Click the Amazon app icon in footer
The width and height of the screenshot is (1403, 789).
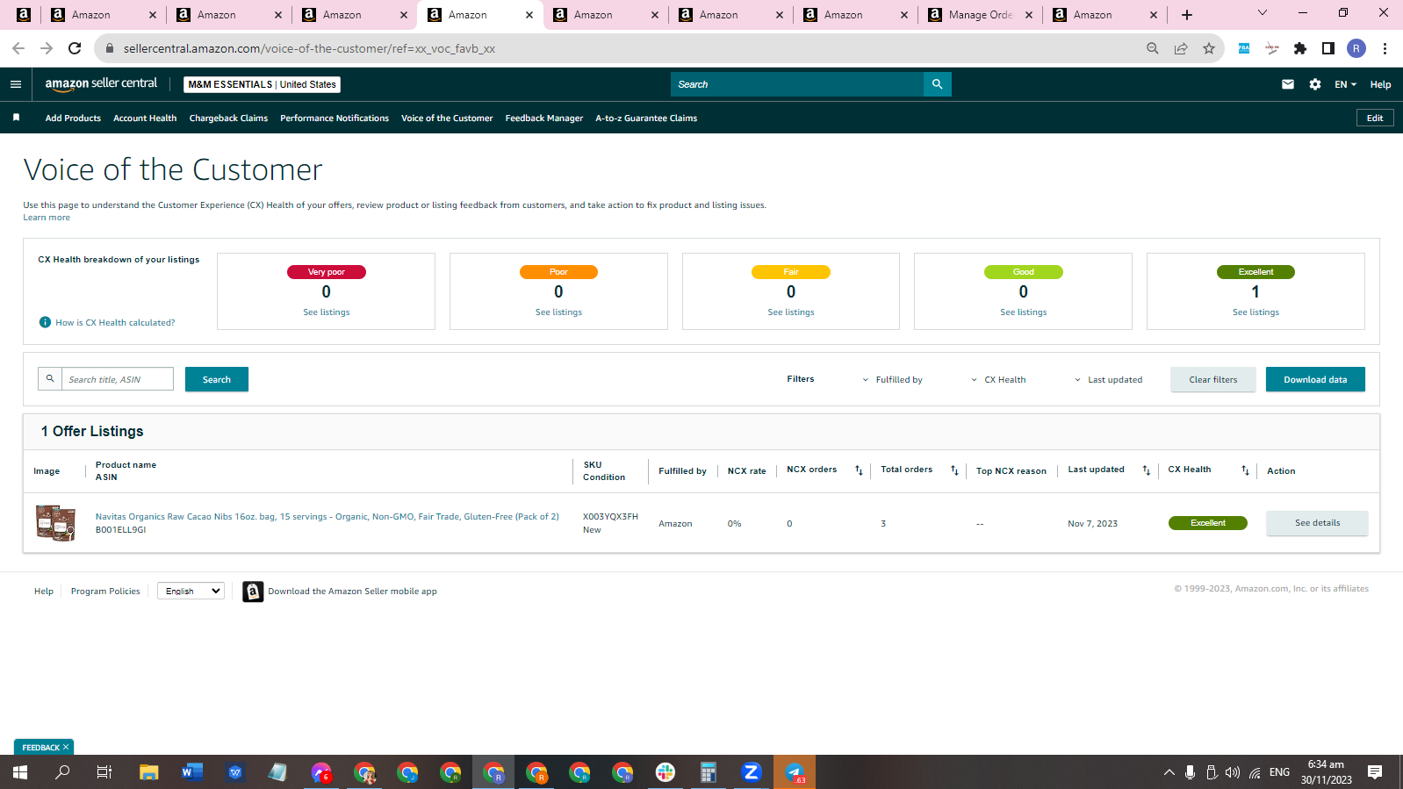tap(253, 592)
